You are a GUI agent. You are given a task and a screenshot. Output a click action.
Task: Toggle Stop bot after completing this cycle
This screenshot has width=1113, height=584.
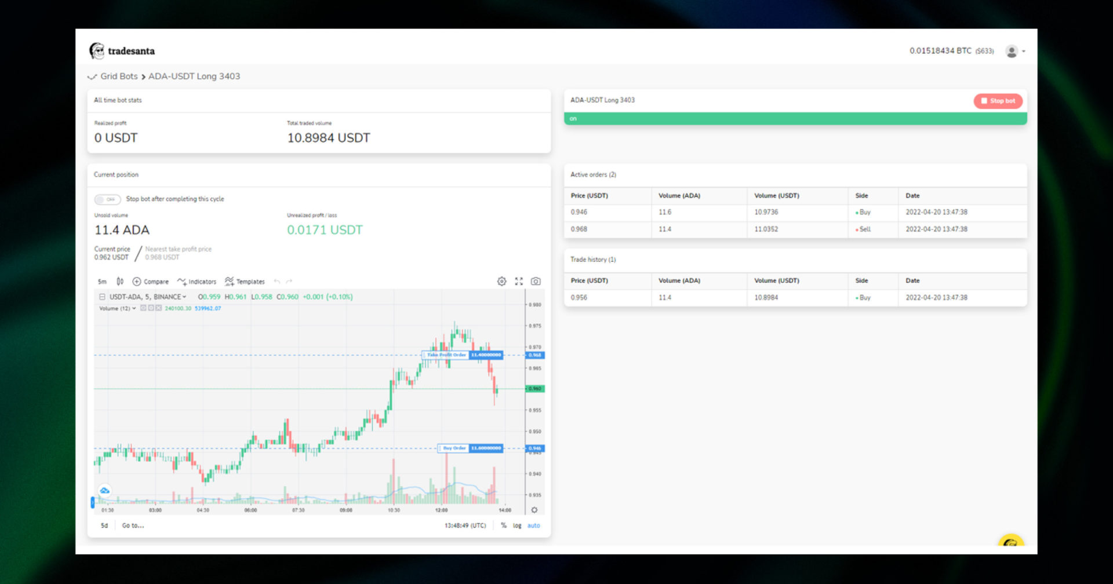107,199
